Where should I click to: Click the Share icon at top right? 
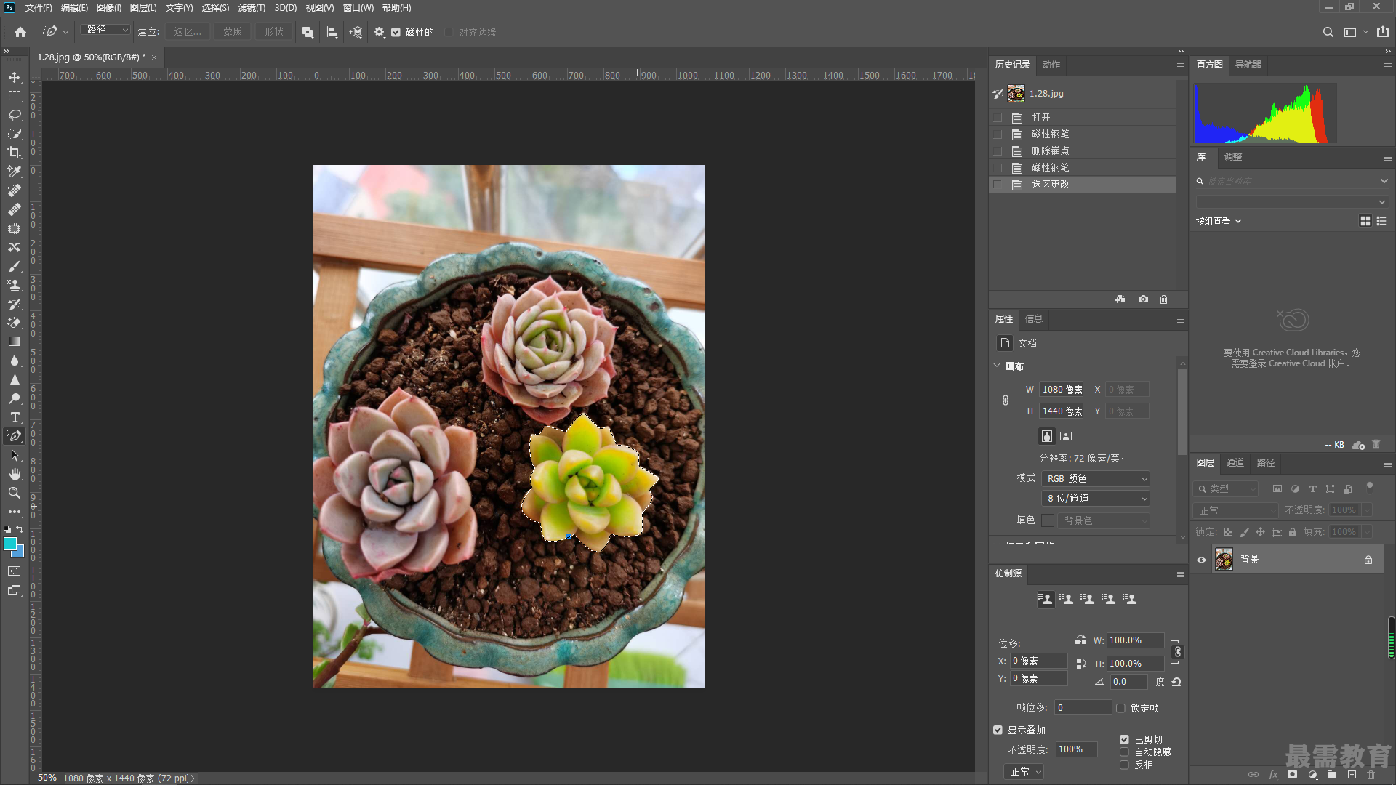tap(1383, 32)
